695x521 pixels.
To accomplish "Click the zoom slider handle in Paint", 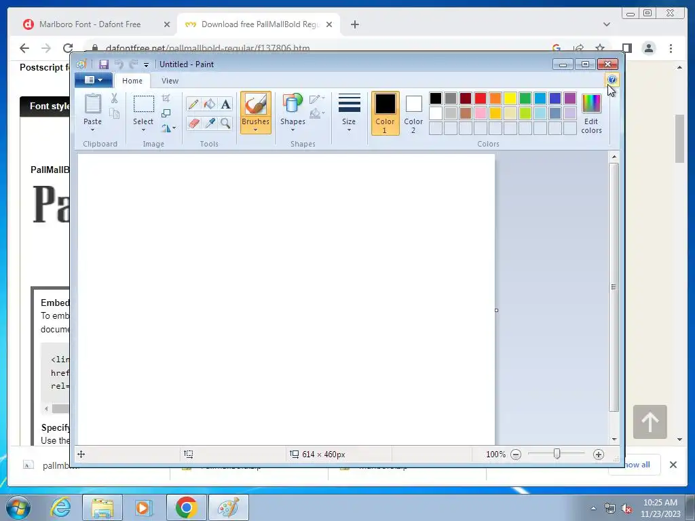I will click(x=557, y=454).
